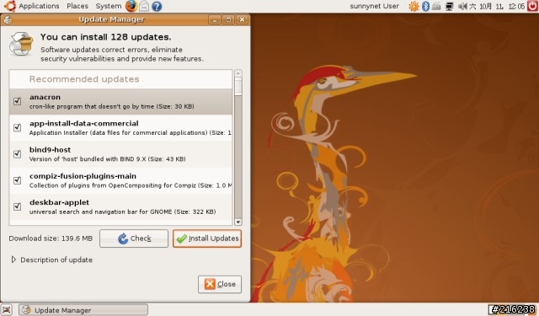Click the scrollbar down arrow in updates list
This screenshot has height=316, width=539.
click(237, 222)
